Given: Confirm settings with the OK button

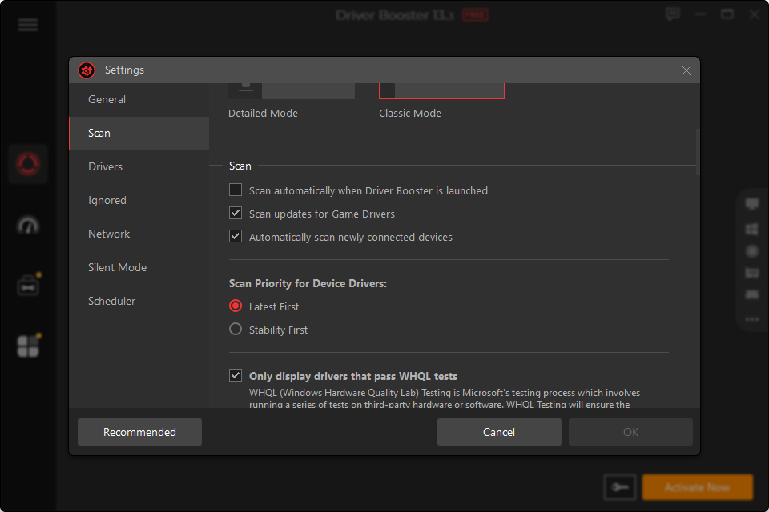Looking at the screenshot, I should (630, 432).
